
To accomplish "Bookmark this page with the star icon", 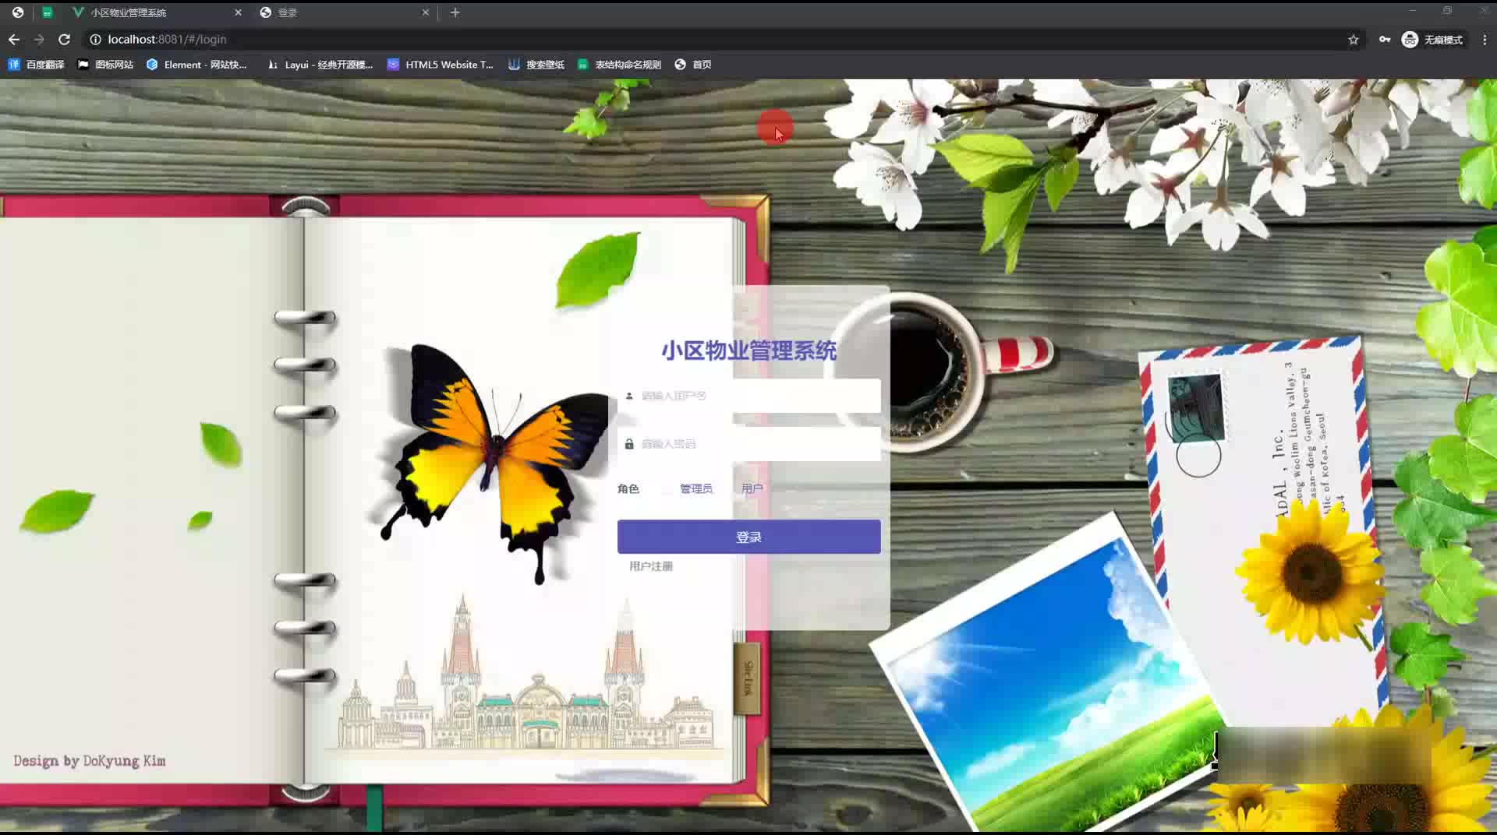I will coord(1354,40).
